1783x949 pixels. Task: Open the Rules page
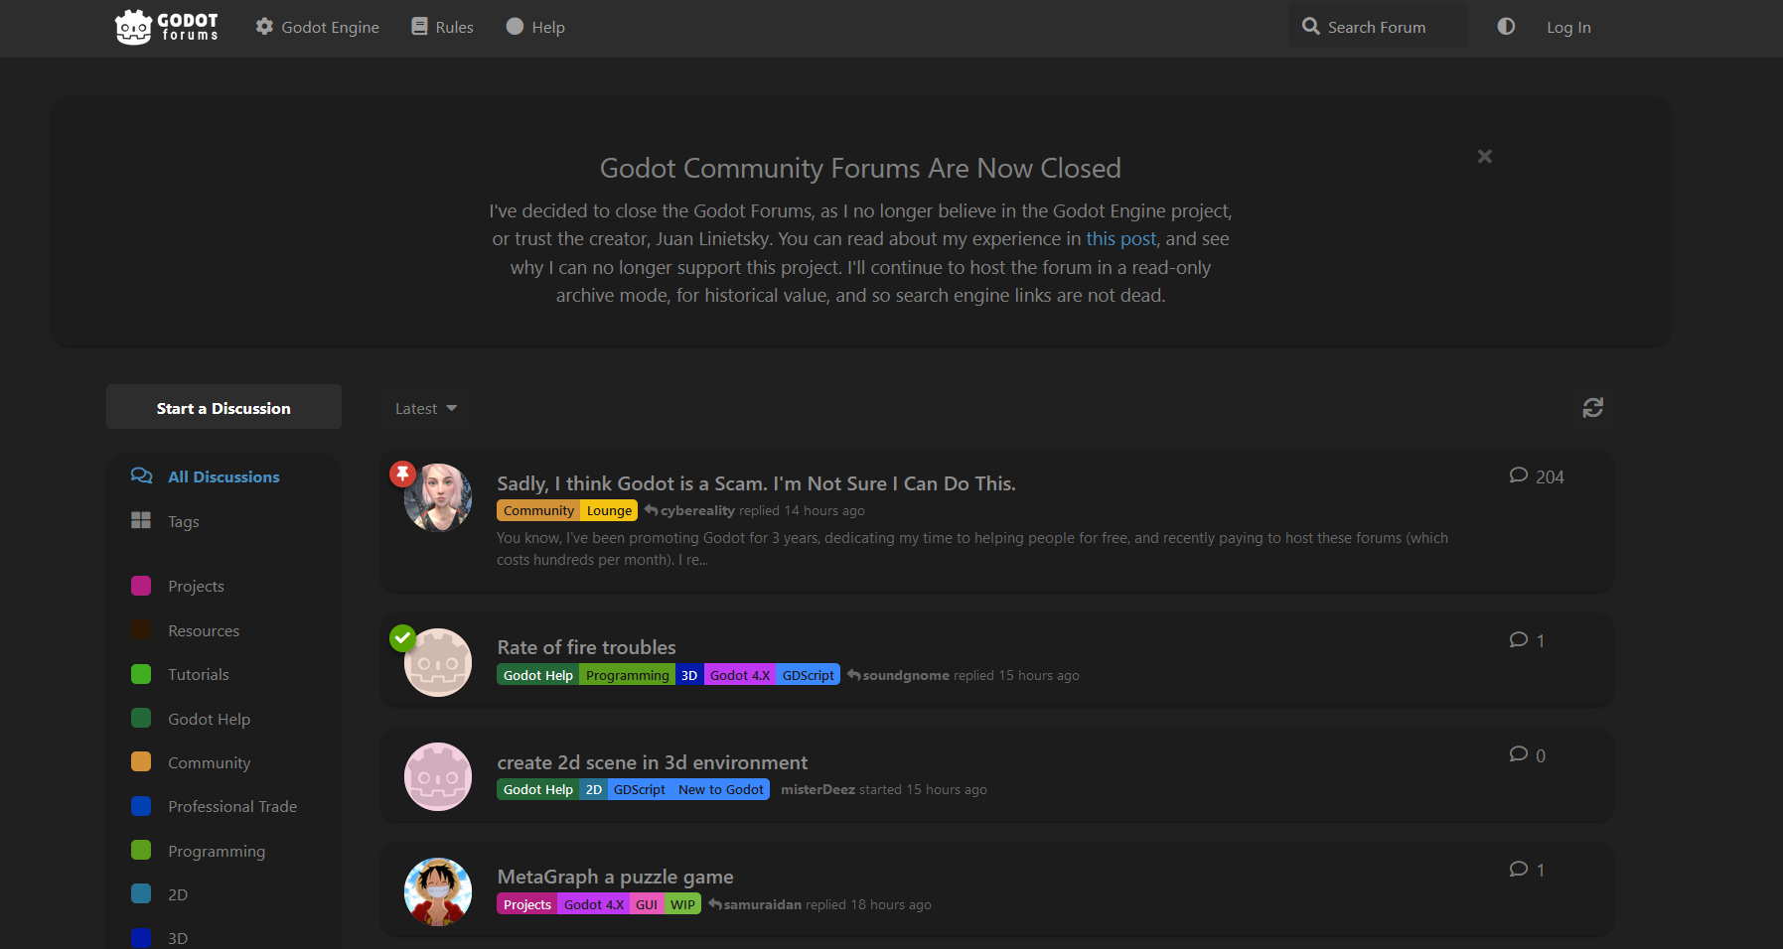pos(443,27)
